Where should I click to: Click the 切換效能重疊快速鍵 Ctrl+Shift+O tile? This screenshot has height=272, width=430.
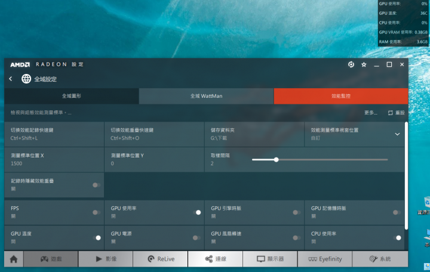(155, 134)
